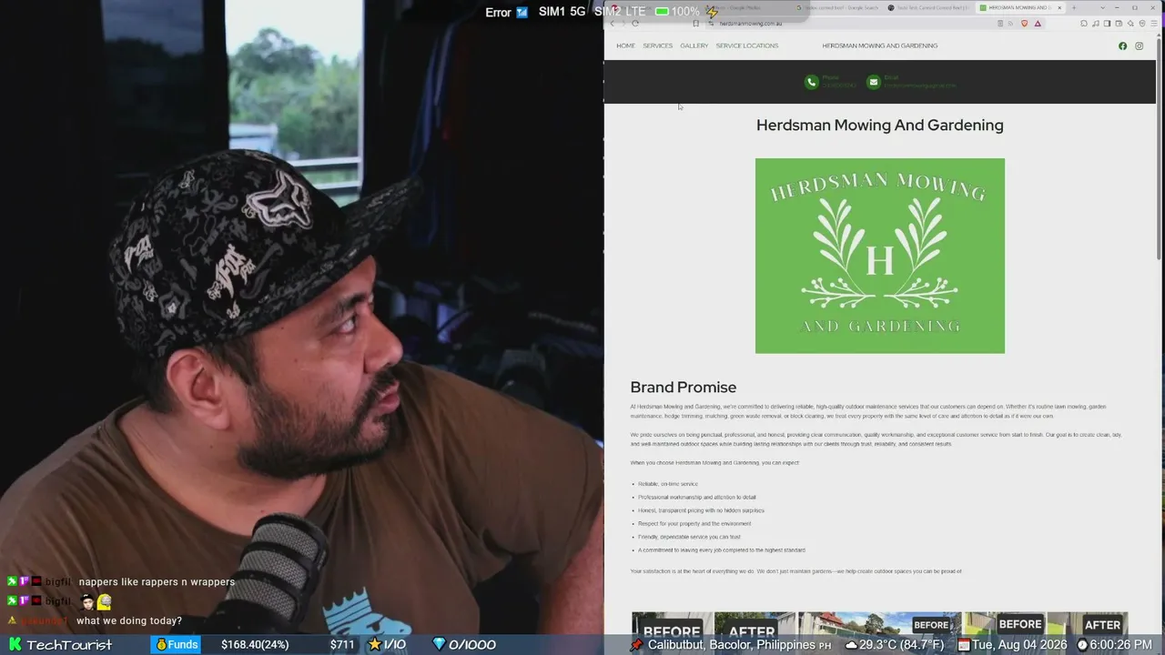Viewport: 1165px width, 655px height.
Task: Open the Brave Wallet icon in toolbar
Action: tap(1119, 24)
